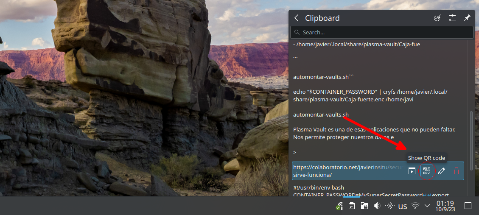This screenshot has width=479, height=215.
Task: Invoke action on the selected clipboard entry
Action: pyautogui.click(x=412, y=171)
